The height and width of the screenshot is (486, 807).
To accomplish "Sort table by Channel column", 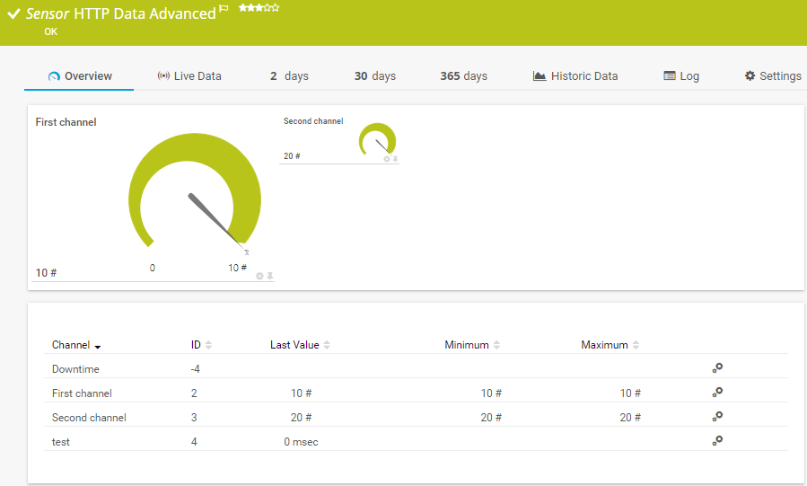I will click(x=75, y=345).
